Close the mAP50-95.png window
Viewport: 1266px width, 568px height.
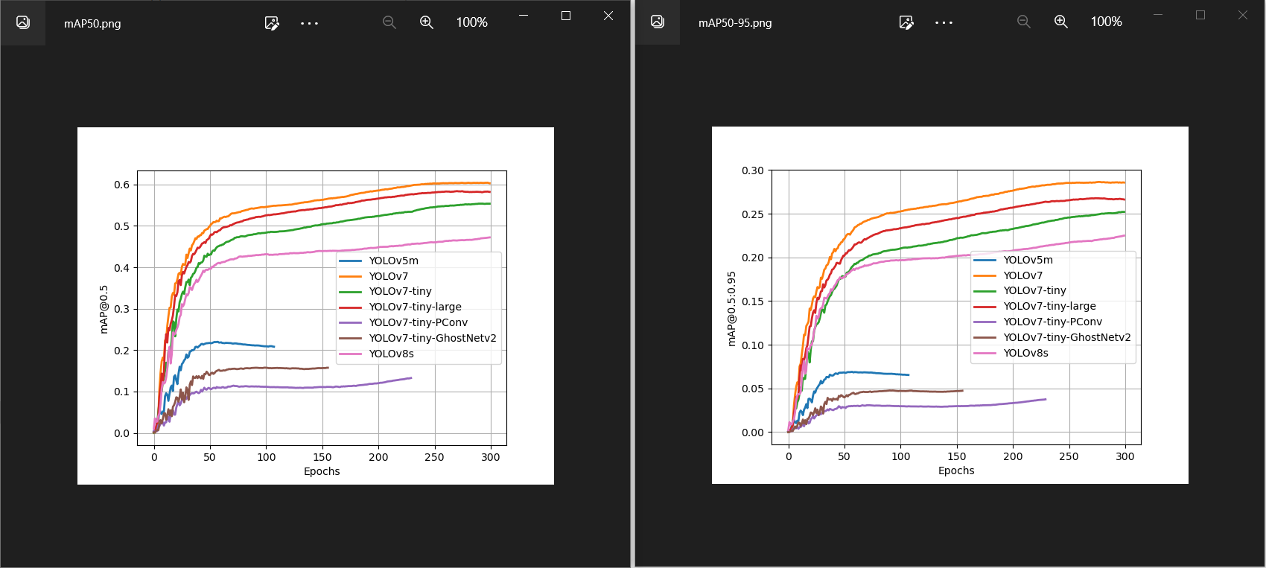coord(1243,15)
